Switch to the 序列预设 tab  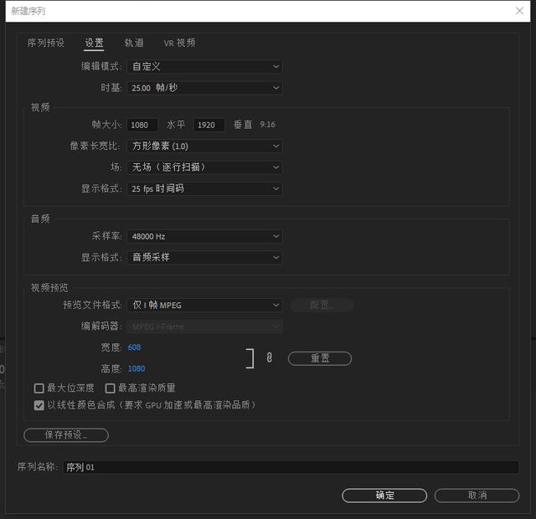[46, 43]
